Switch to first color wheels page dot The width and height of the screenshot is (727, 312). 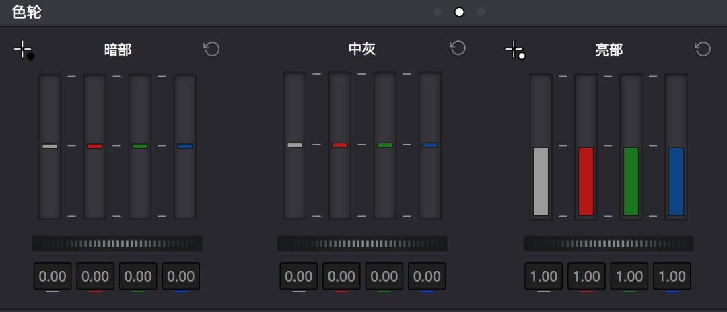pos(438,12)
